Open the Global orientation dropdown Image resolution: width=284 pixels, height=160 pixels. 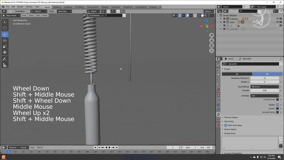pos(94,11)
